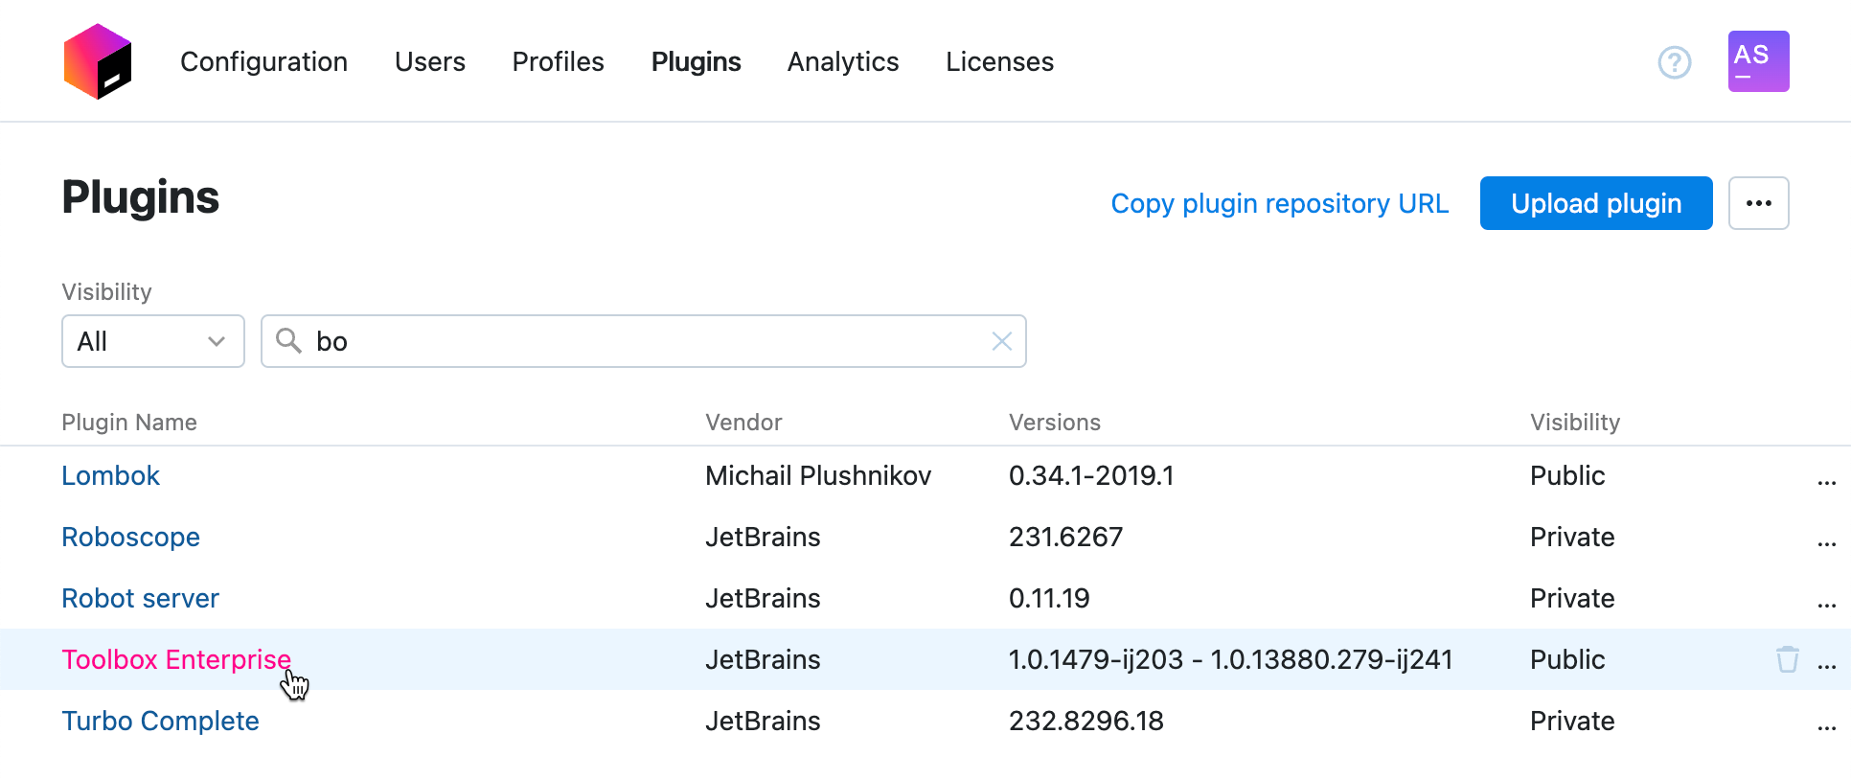Open the Roboscope plugin link

click(130, 537)
